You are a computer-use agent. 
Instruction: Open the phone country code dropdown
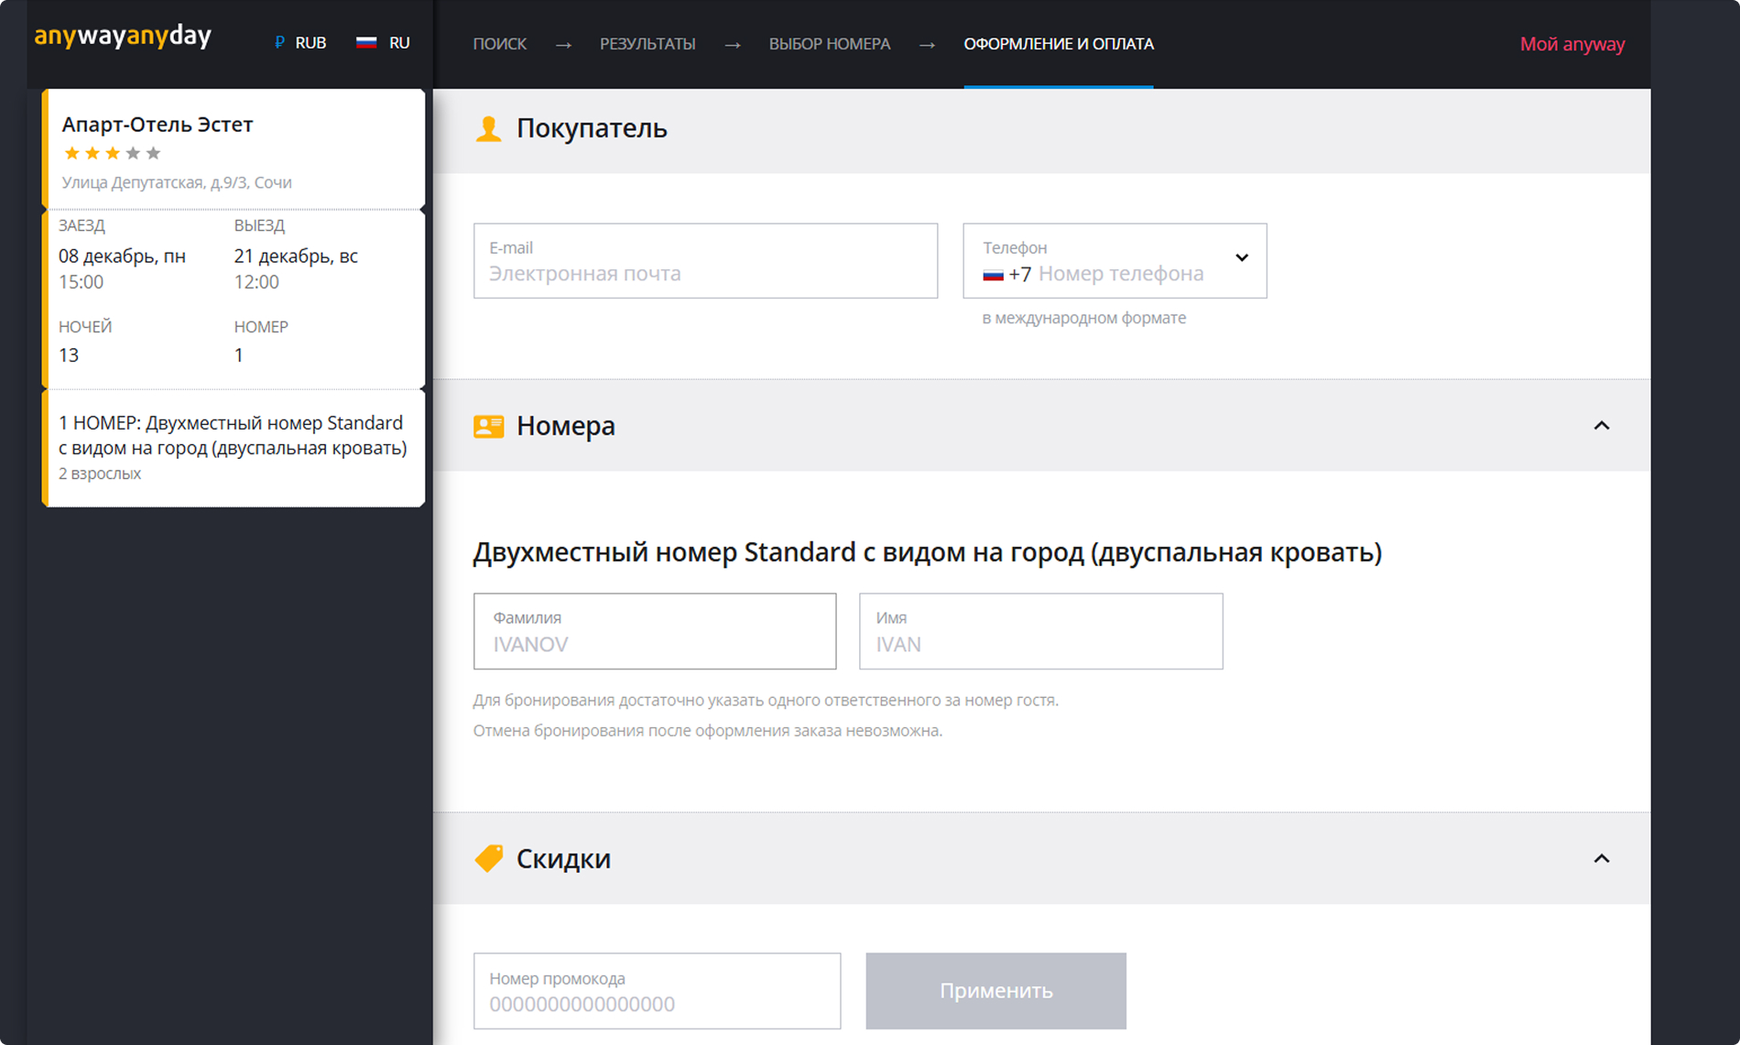[x=1241, y=258]
